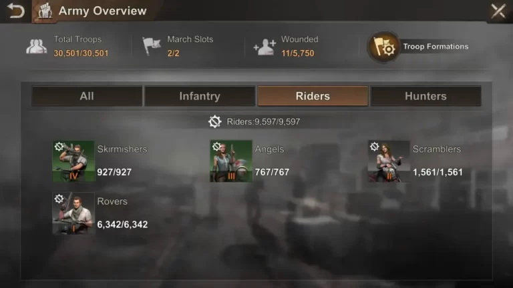The width and height of the screenshot is (513, 288).
Task: Tap the Scramblers rider portrait
Action: pyautogui.click(x=389, y=161)
